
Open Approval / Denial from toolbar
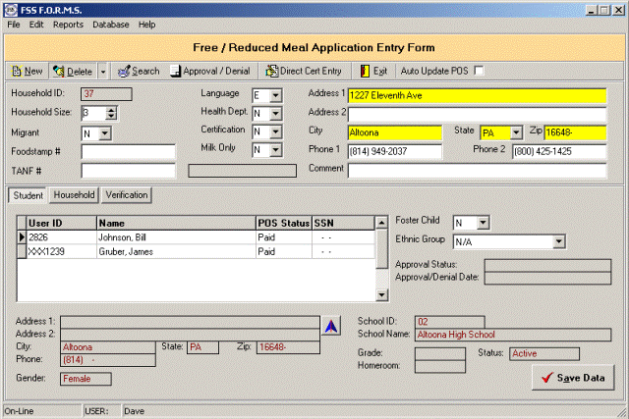(209, 72)
